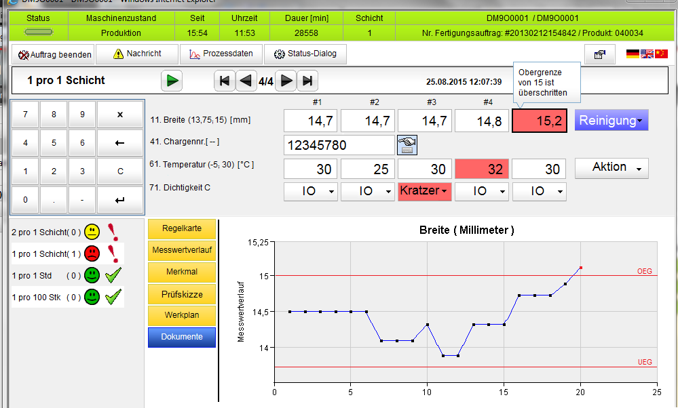This screenshot has height=408, width=678.
Task: Click red Temperatur field showing 32
Action: 482,169
